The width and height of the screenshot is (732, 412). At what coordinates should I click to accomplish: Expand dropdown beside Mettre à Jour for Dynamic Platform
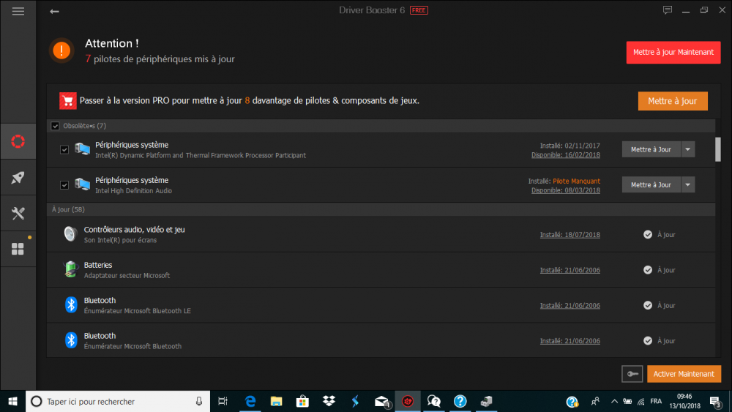[687, 149]
